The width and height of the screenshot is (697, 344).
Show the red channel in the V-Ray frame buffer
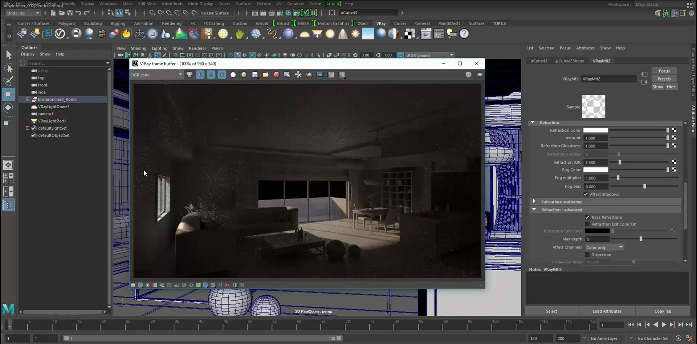200,74
